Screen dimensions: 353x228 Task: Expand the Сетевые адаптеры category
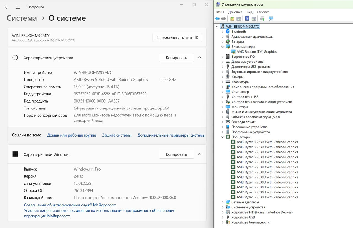[x=223, y=202]
